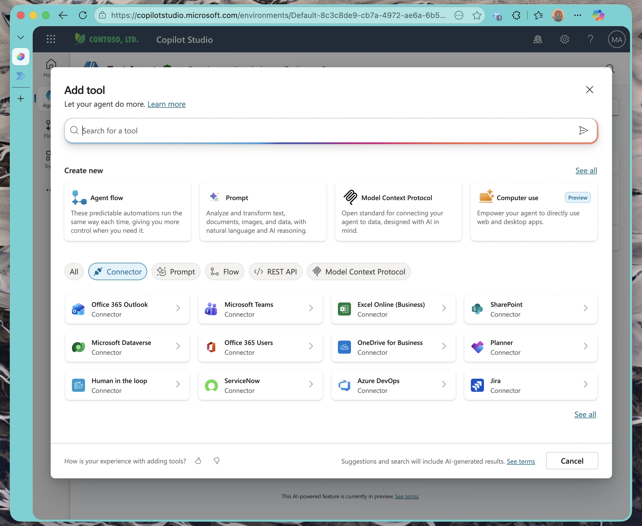Image resolution: width=642 pixels, height=526 pixels.
Task: Switch to the Flow filter tab
Action: tap(225, 271)
